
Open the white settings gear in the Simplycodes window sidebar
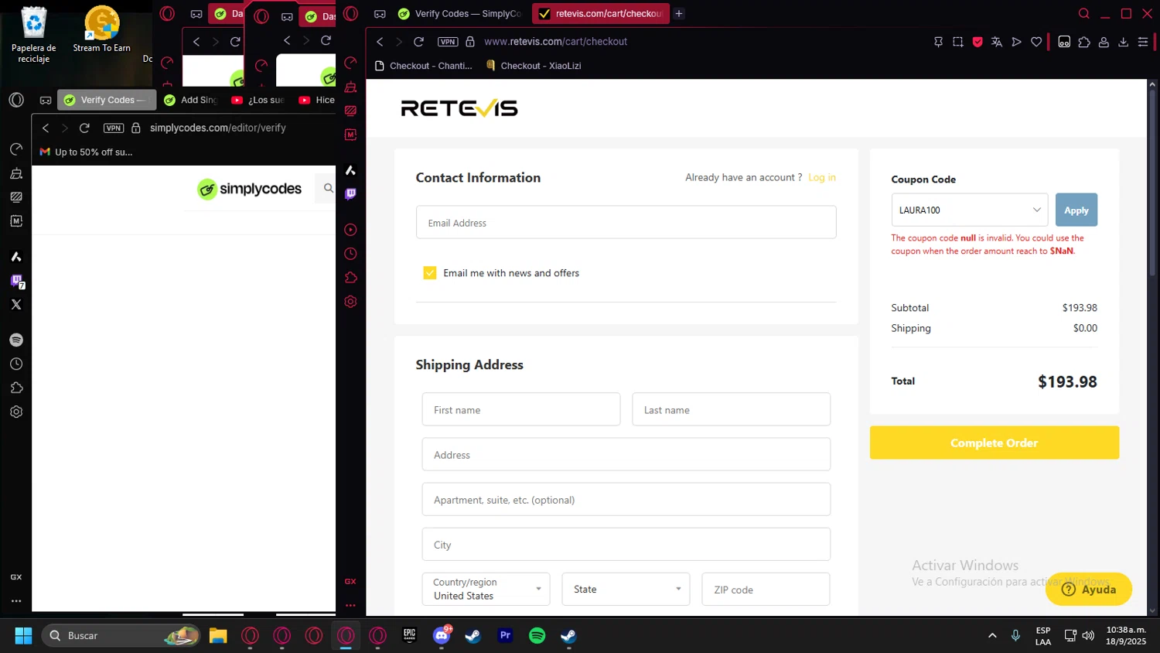16,412
